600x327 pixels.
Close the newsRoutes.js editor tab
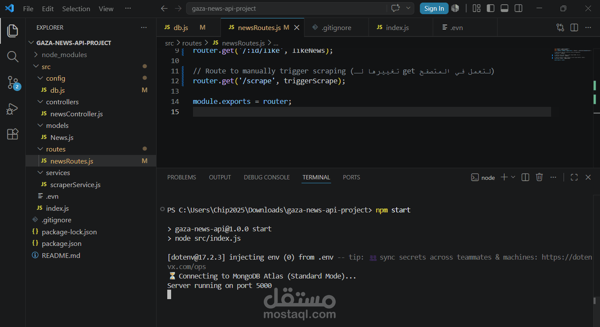pyautogui.click(x=296, y=27)
